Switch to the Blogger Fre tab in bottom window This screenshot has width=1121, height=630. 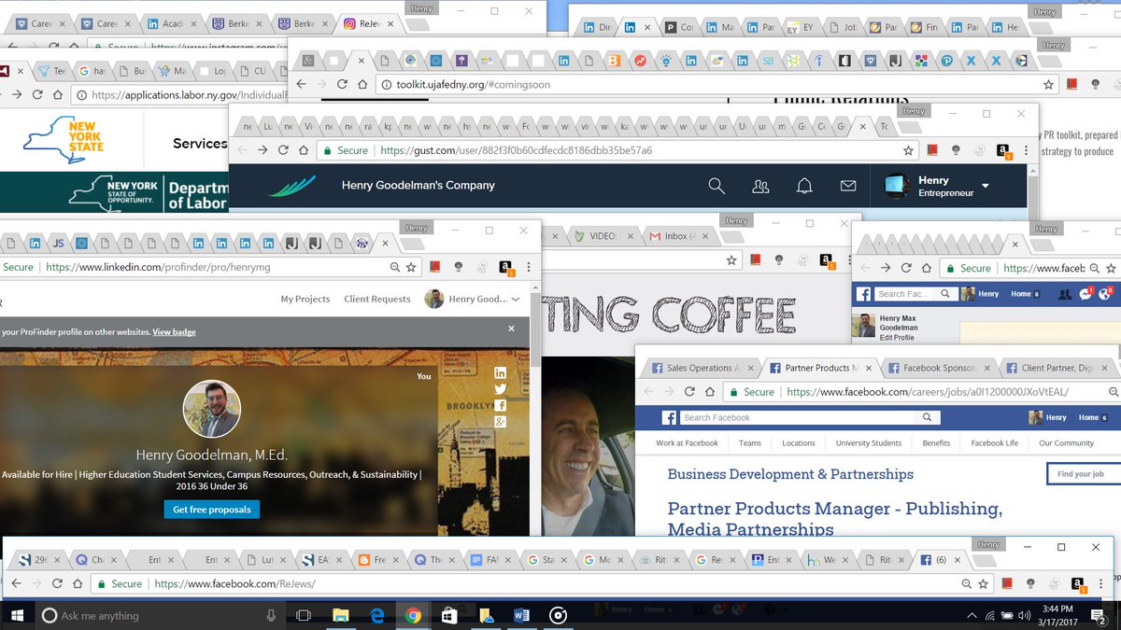click(379, 560)
